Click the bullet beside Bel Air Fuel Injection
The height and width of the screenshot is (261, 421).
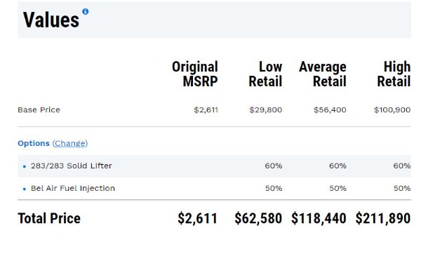[x=25, y=189]
